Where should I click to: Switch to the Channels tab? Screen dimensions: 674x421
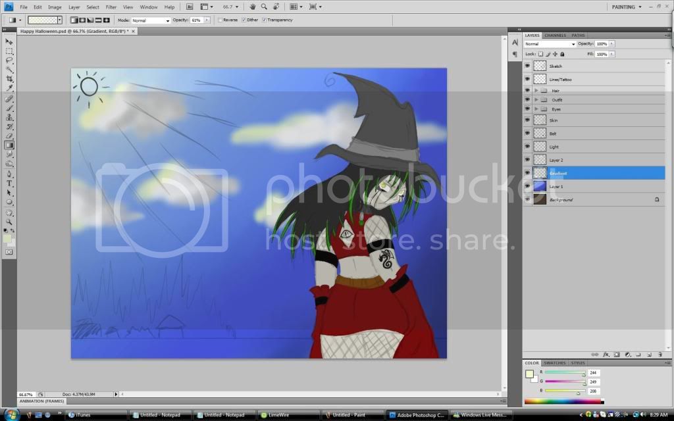tap(555, 36)
